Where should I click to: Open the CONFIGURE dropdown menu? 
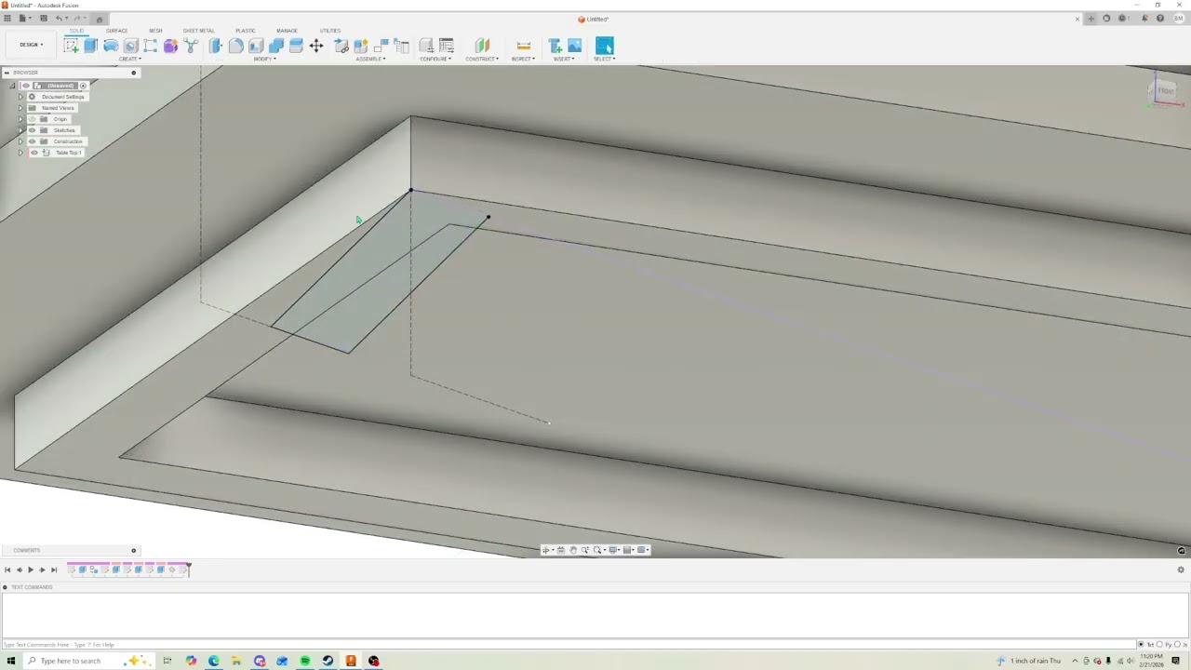435,59
